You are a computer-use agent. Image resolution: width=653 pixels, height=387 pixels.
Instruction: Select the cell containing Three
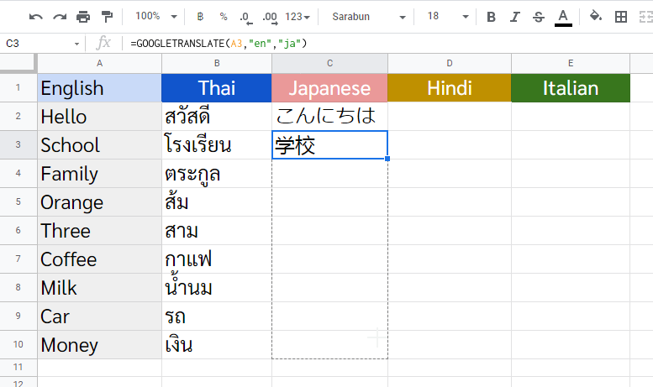99,231
